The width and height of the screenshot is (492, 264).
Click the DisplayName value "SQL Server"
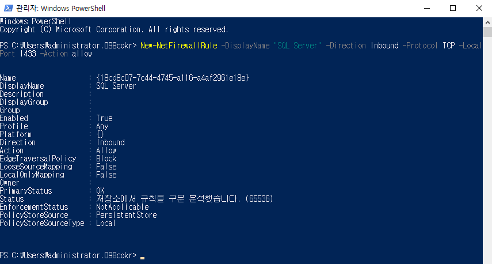pos(116,86)
